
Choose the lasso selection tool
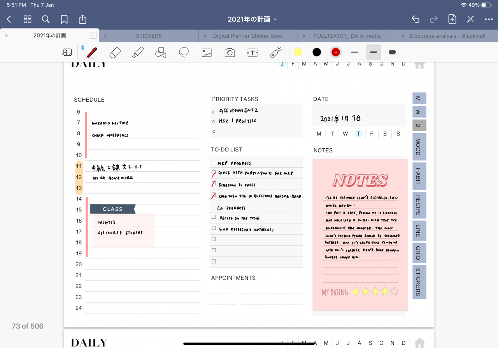point(184,52)
